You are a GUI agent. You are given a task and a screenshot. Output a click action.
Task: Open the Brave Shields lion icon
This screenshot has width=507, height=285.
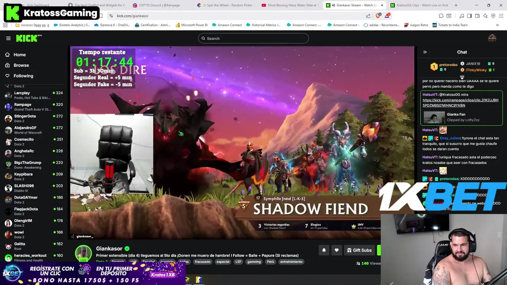pyautogui.click(x=378, y=16)
